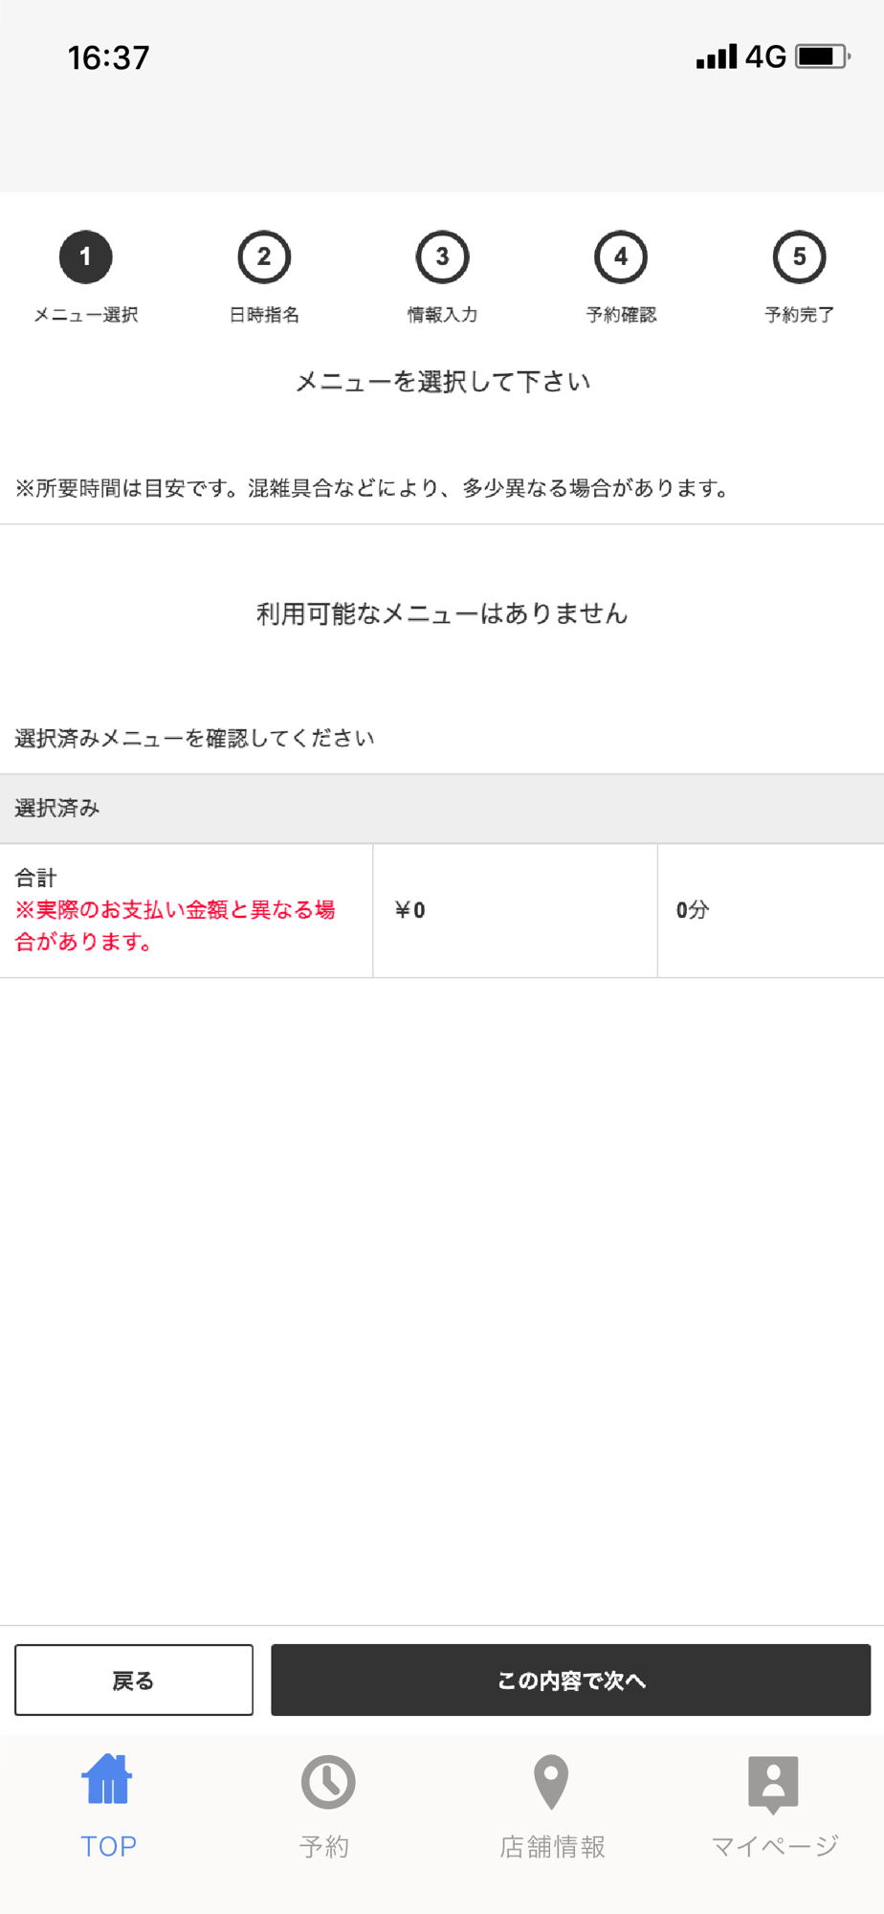
Task: Select step 3 circle 情報入力
Action: click(442, 256)
